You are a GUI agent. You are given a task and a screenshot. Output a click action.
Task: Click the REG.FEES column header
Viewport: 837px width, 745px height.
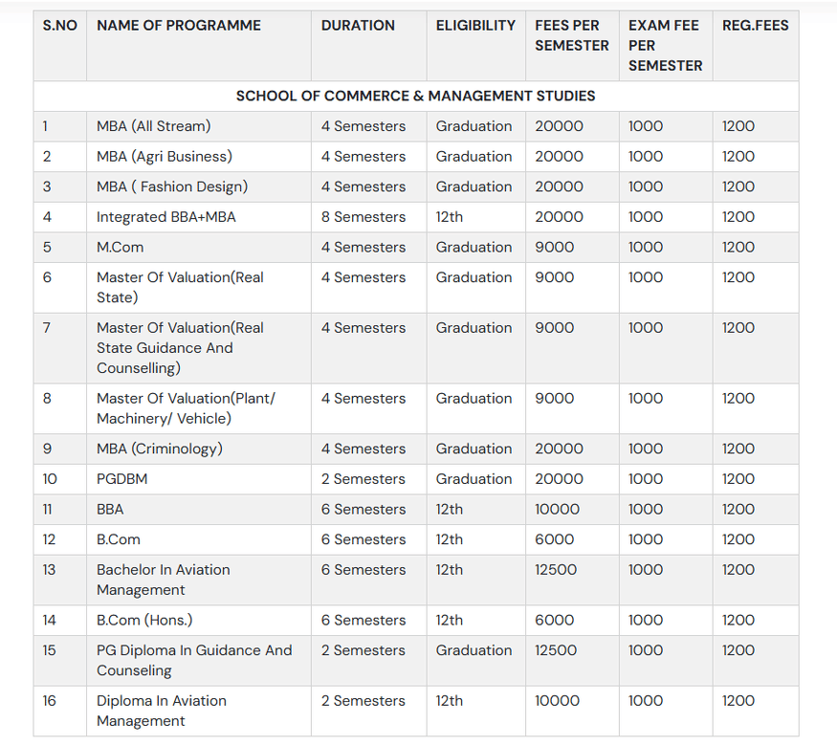pos(755,26)
